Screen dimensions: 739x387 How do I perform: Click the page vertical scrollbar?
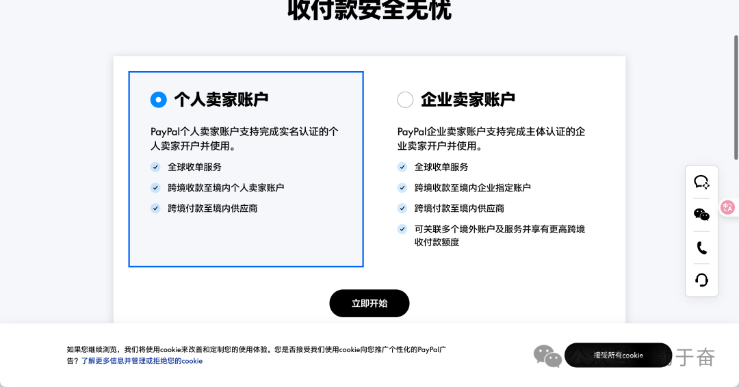click(x=736, y=98)
